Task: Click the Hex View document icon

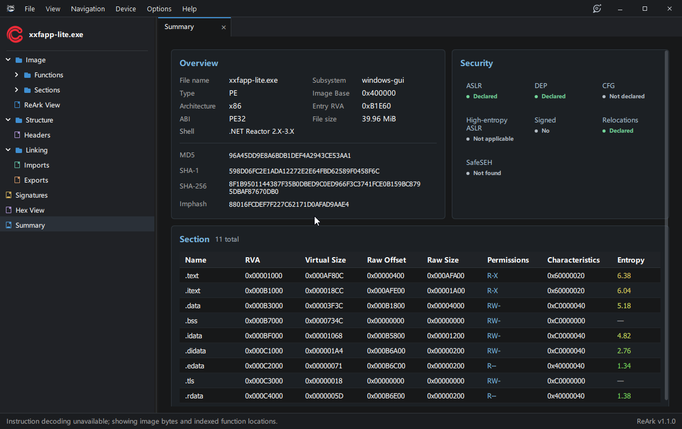Action: (8, 210)
